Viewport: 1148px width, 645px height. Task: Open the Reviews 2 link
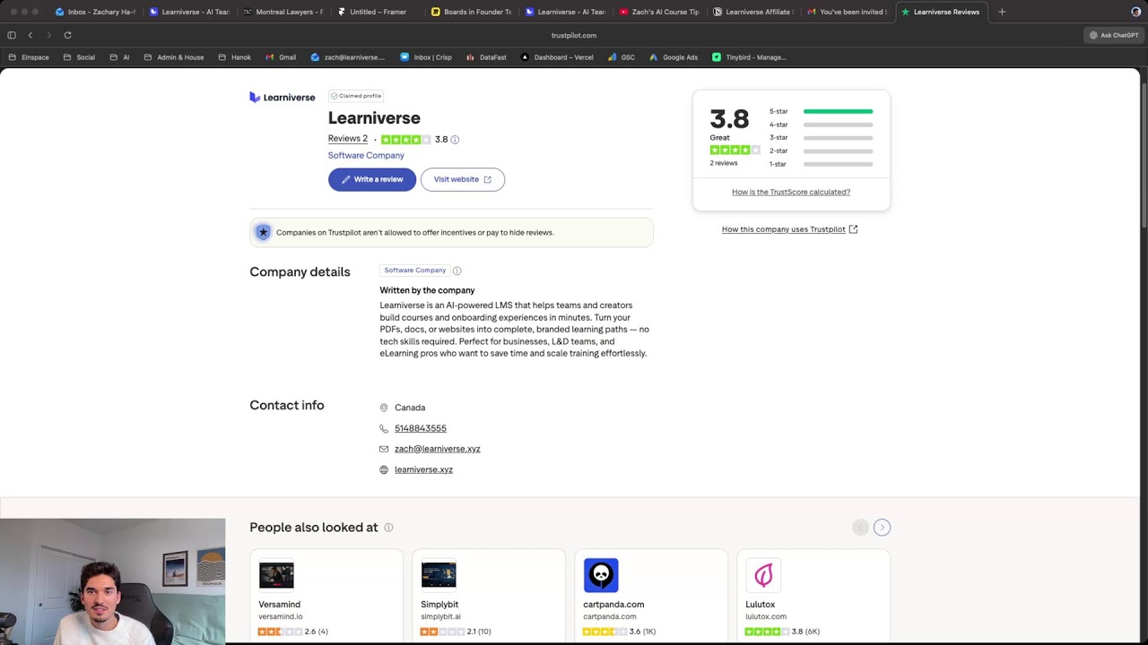(x=348, y=139)
